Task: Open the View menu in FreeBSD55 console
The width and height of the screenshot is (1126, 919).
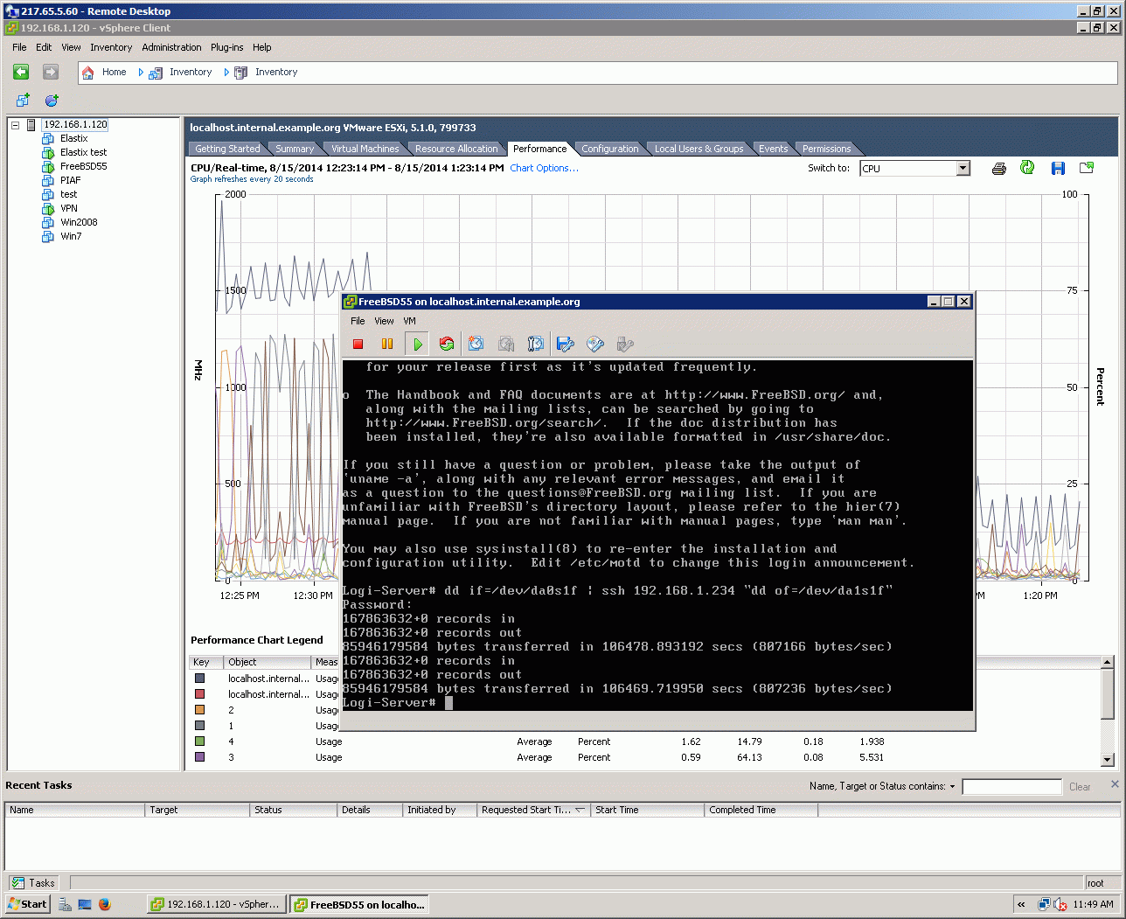Action: tap(384, 321)
